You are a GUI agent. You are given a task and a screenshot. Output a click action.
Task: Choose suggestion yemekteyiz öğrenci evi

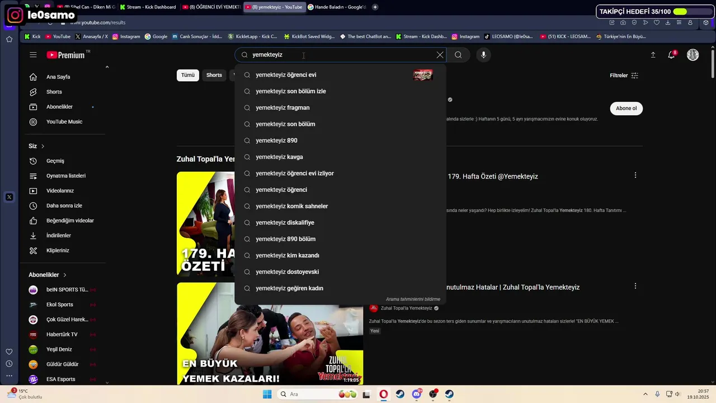pos(340,75)
